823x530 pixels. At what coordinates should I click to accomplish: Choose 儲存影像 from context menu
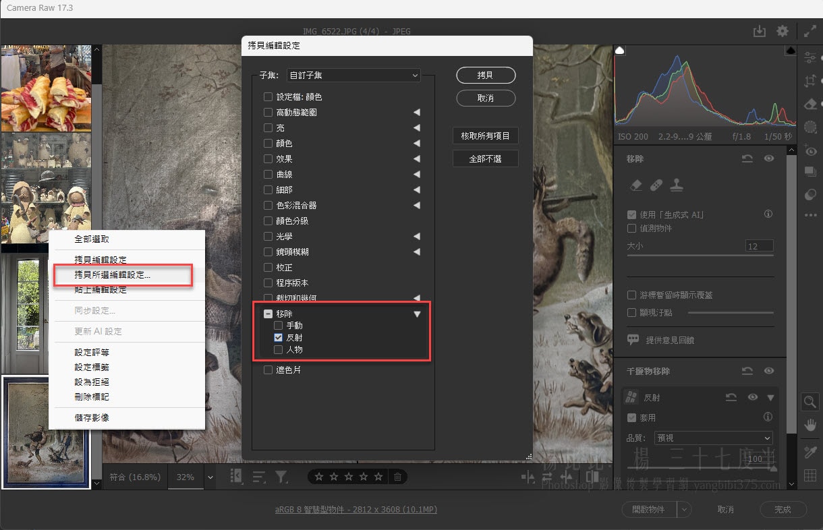pyautogui.click(x=92, y=418)
